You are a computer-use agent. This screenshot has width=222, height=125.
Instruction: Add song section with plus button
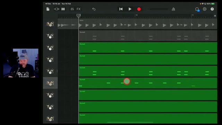(215, 16)
